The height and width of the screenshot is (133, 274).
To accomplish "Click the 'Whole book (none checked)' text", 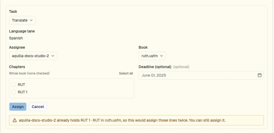I will (x=29, y=73).
